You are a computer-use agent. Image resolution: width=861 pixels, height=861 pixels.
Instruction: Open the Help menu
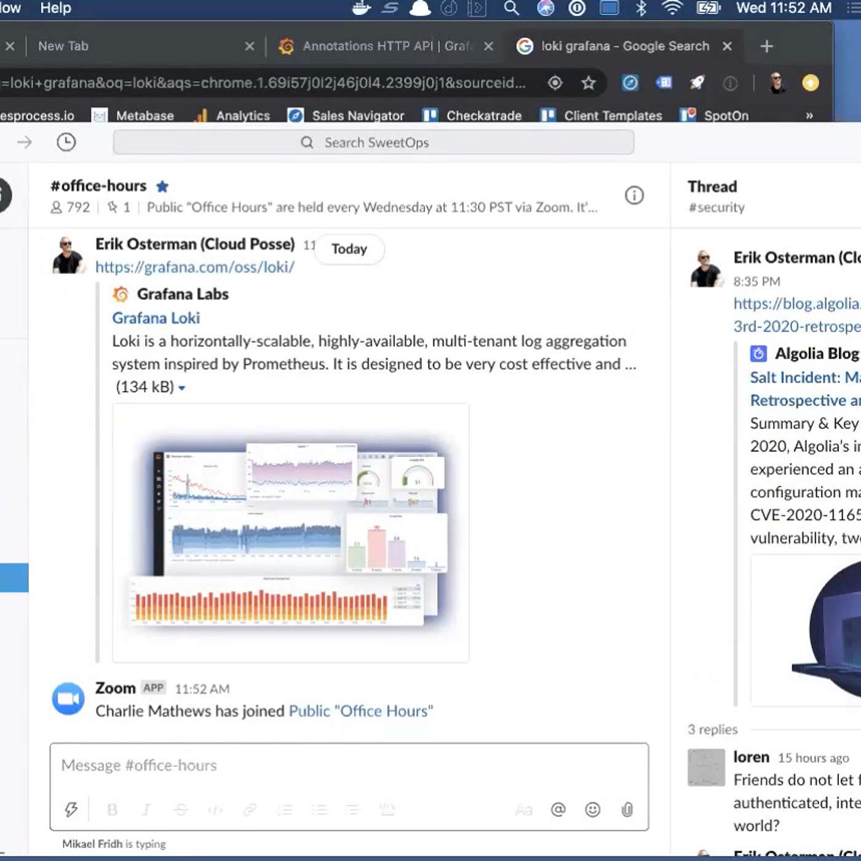55,9
